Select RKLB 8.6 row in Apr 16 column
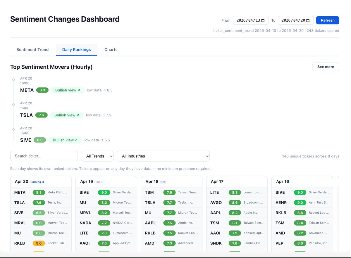This screenshot has height=258, width=351. click(x=302, y=213)
